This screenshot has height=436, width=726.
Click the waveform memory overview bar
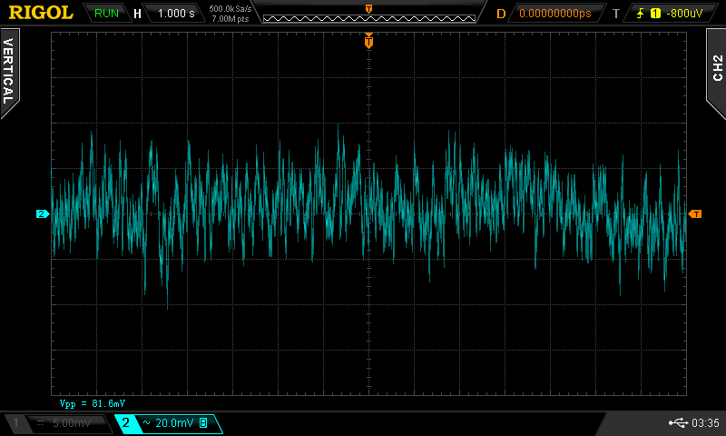pyautogui.click(x=369, y=18)
